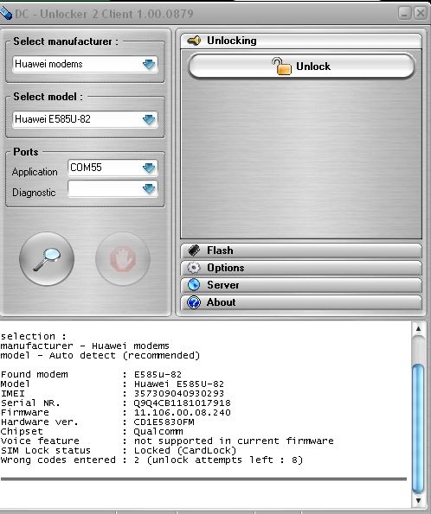
Task: Open the Flash section tab
Action: (301, 251)
